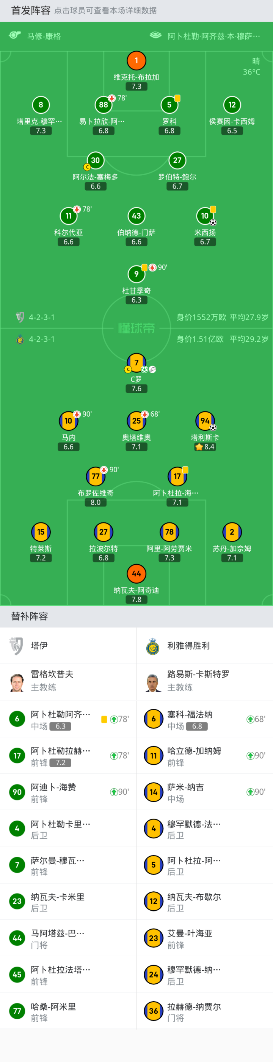Click the 塔伊 club crest
Image resolution: width=273 pixels, height=1062 pixels.
[x=16, y=646]
